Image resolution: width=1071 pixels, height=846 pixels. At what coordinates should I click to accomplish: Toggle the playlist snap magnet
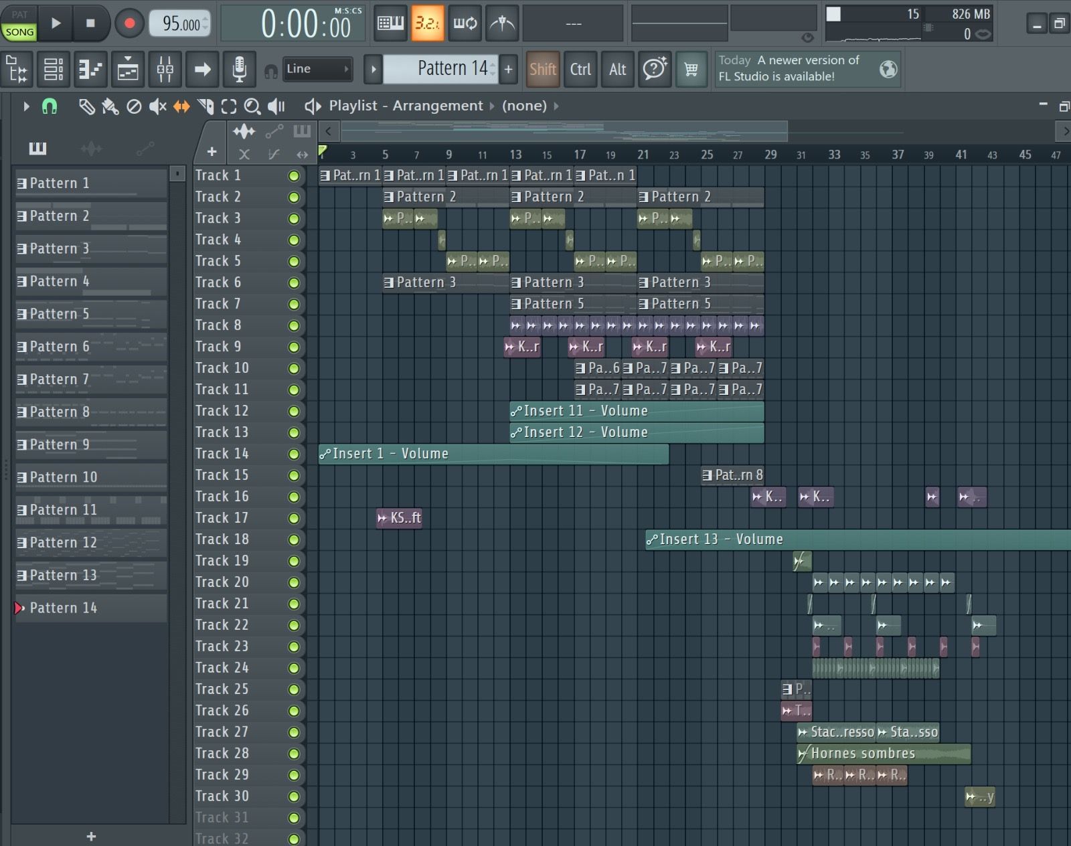50,106
